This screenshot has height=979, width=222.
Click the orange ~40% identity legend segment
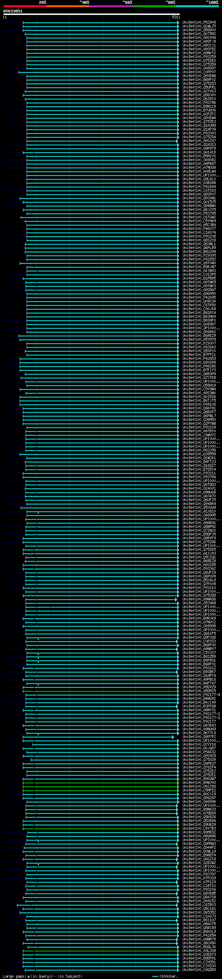(68, 6)
